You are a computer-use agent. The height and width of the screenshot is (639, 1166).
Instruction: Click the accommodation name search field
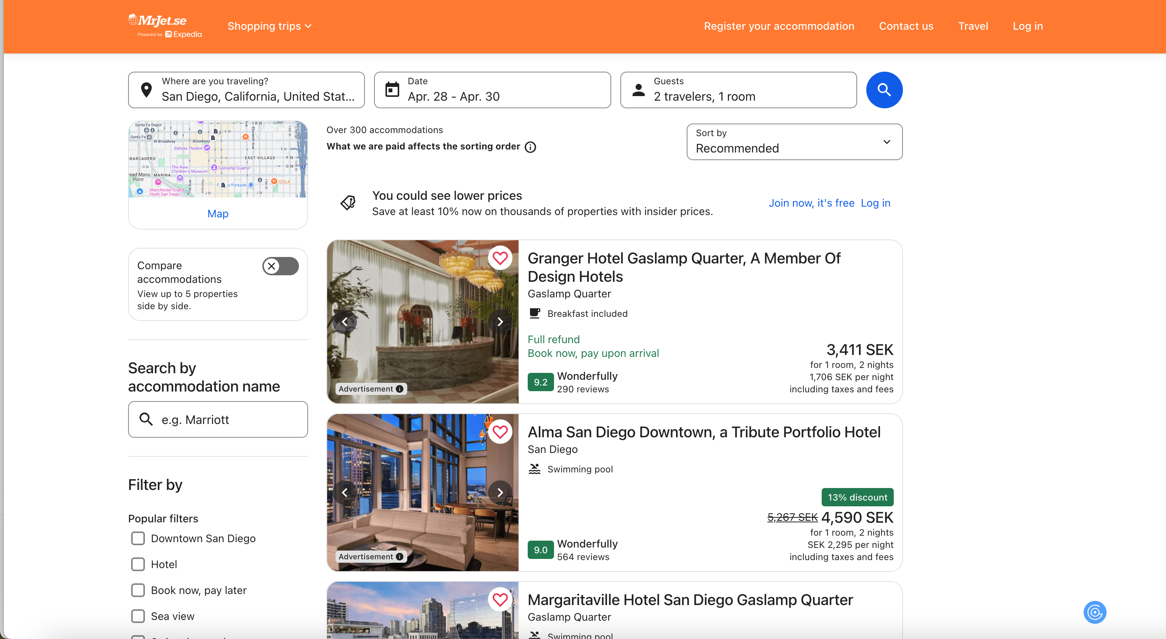coord(218,419)
